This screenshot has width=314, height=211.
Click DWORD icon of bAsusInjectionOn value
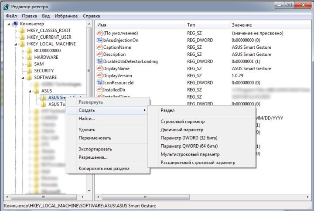99,40
